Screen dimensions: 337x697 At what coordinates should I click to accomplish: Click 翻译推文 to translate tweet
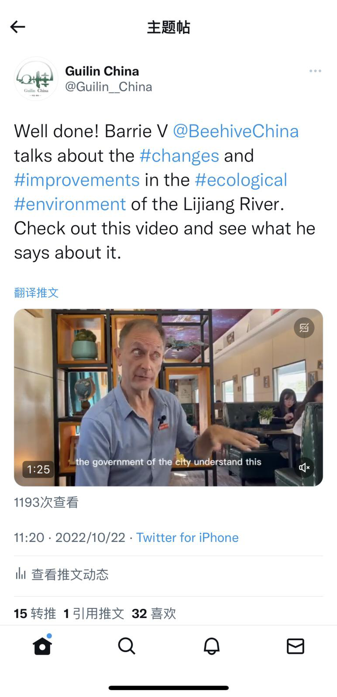tap(36, 293)
